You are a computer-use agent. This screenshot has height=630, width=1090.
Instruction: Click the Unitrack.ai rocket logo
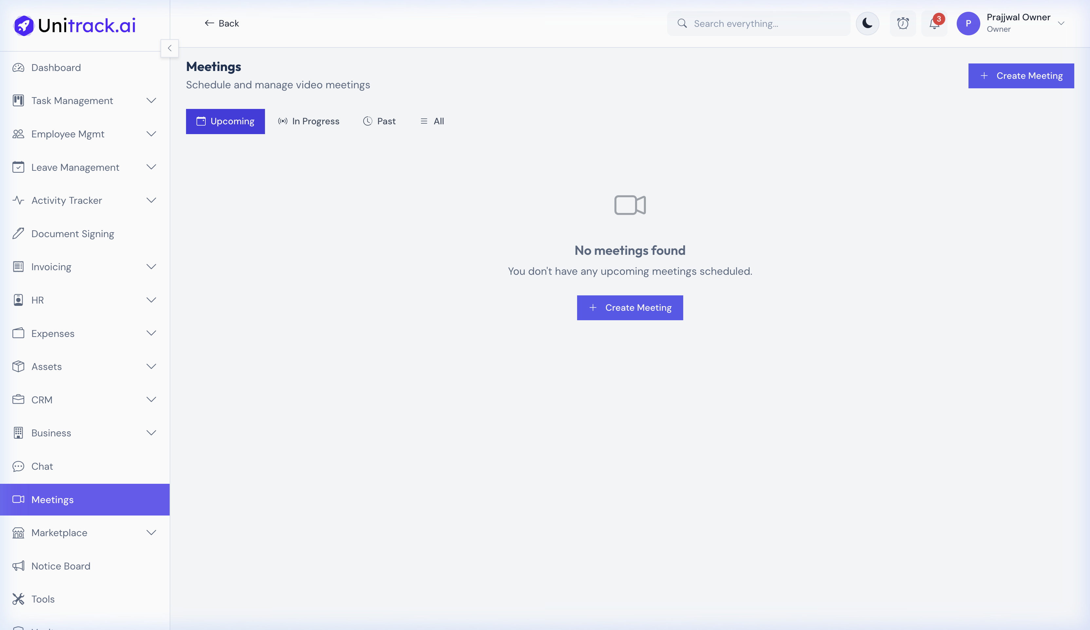click(x=24, y=26)
